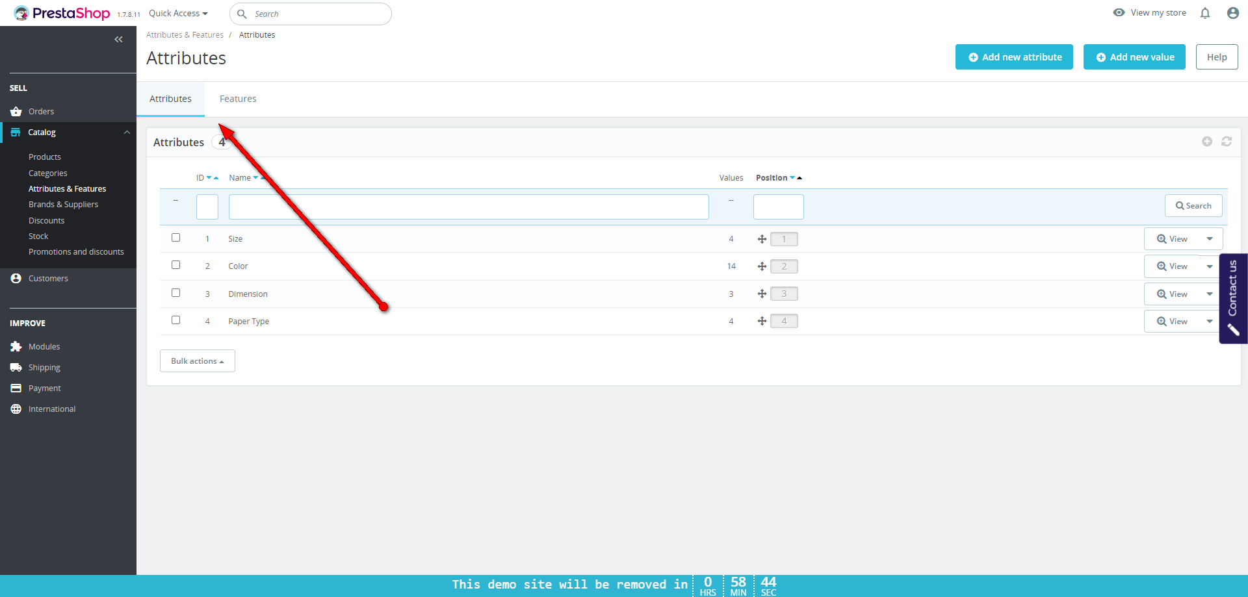Open Brands & Suppliers menu item
The height and width of the screenshot is (597, 1248).
(x=64, y=205)
